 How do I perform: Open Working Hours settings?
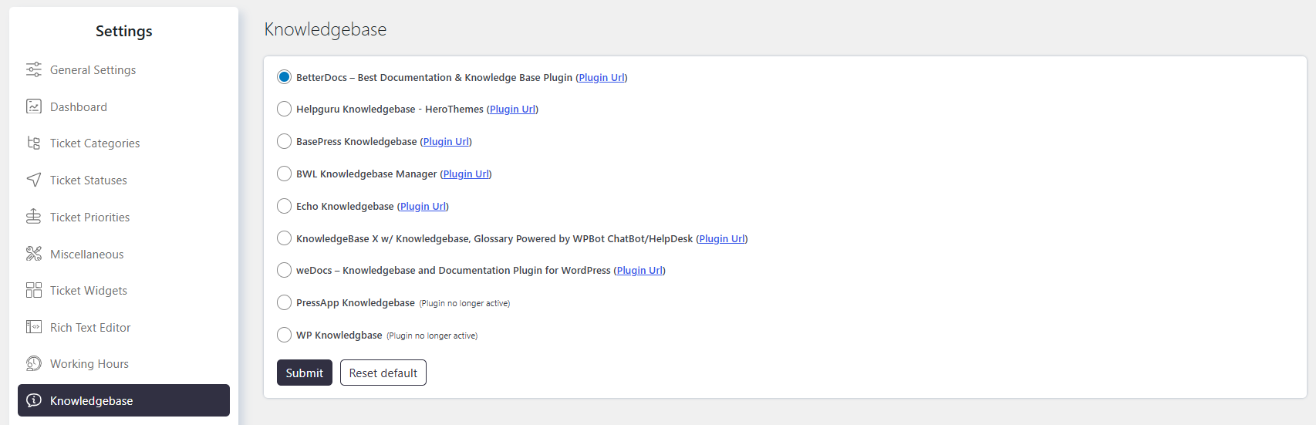[123, 363]
